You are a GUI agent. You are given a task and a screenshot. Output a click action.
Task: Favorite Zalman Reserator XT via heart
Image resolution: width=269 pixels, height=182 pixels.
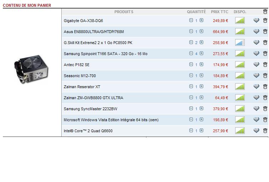256,87
